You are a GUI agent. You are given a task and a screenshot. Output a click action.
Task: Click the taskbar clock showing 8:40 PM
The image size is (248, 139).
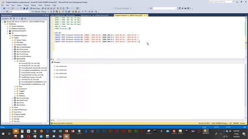tap(236, 134)
